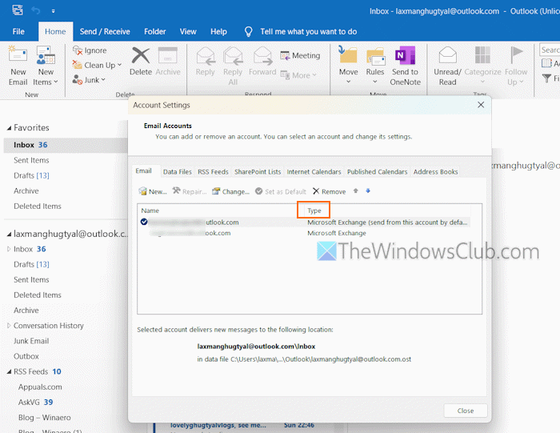This screenshot has width=560, height=433.
Task: Click the Archive ribbon icon
Action: coord(168,55)
